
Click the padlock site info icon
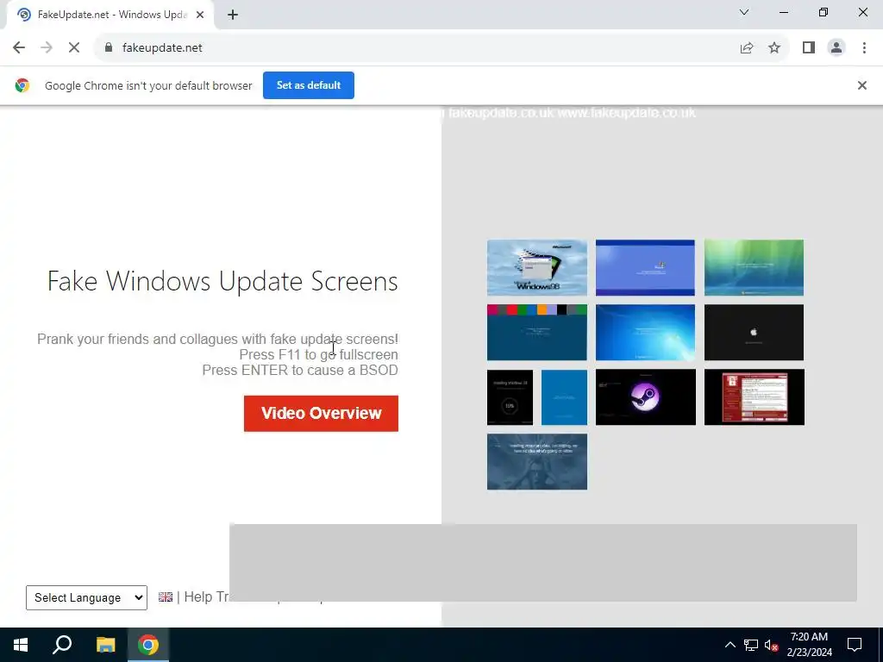point(109,48)
